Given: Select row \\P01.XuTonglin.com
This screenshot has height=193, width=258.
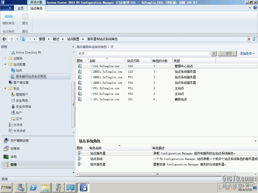Looking at the screenshot, I should (x=167, y=88).
